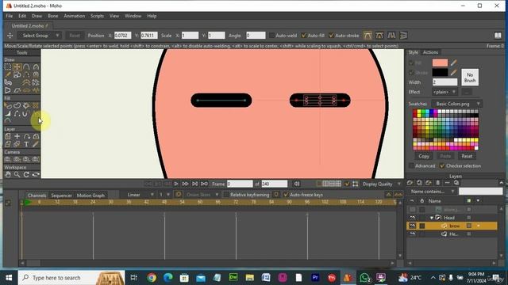Open the Linear interpolation dropdown
508x285 pixels.
(137, 195)
